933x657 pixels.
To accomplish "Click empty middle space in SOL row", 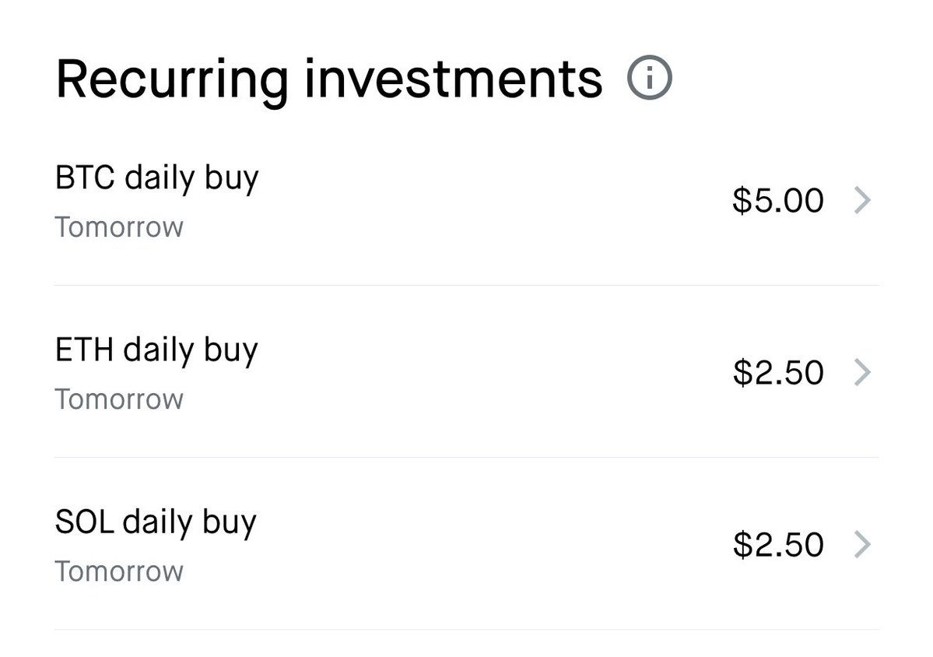I will coord(482,545).
